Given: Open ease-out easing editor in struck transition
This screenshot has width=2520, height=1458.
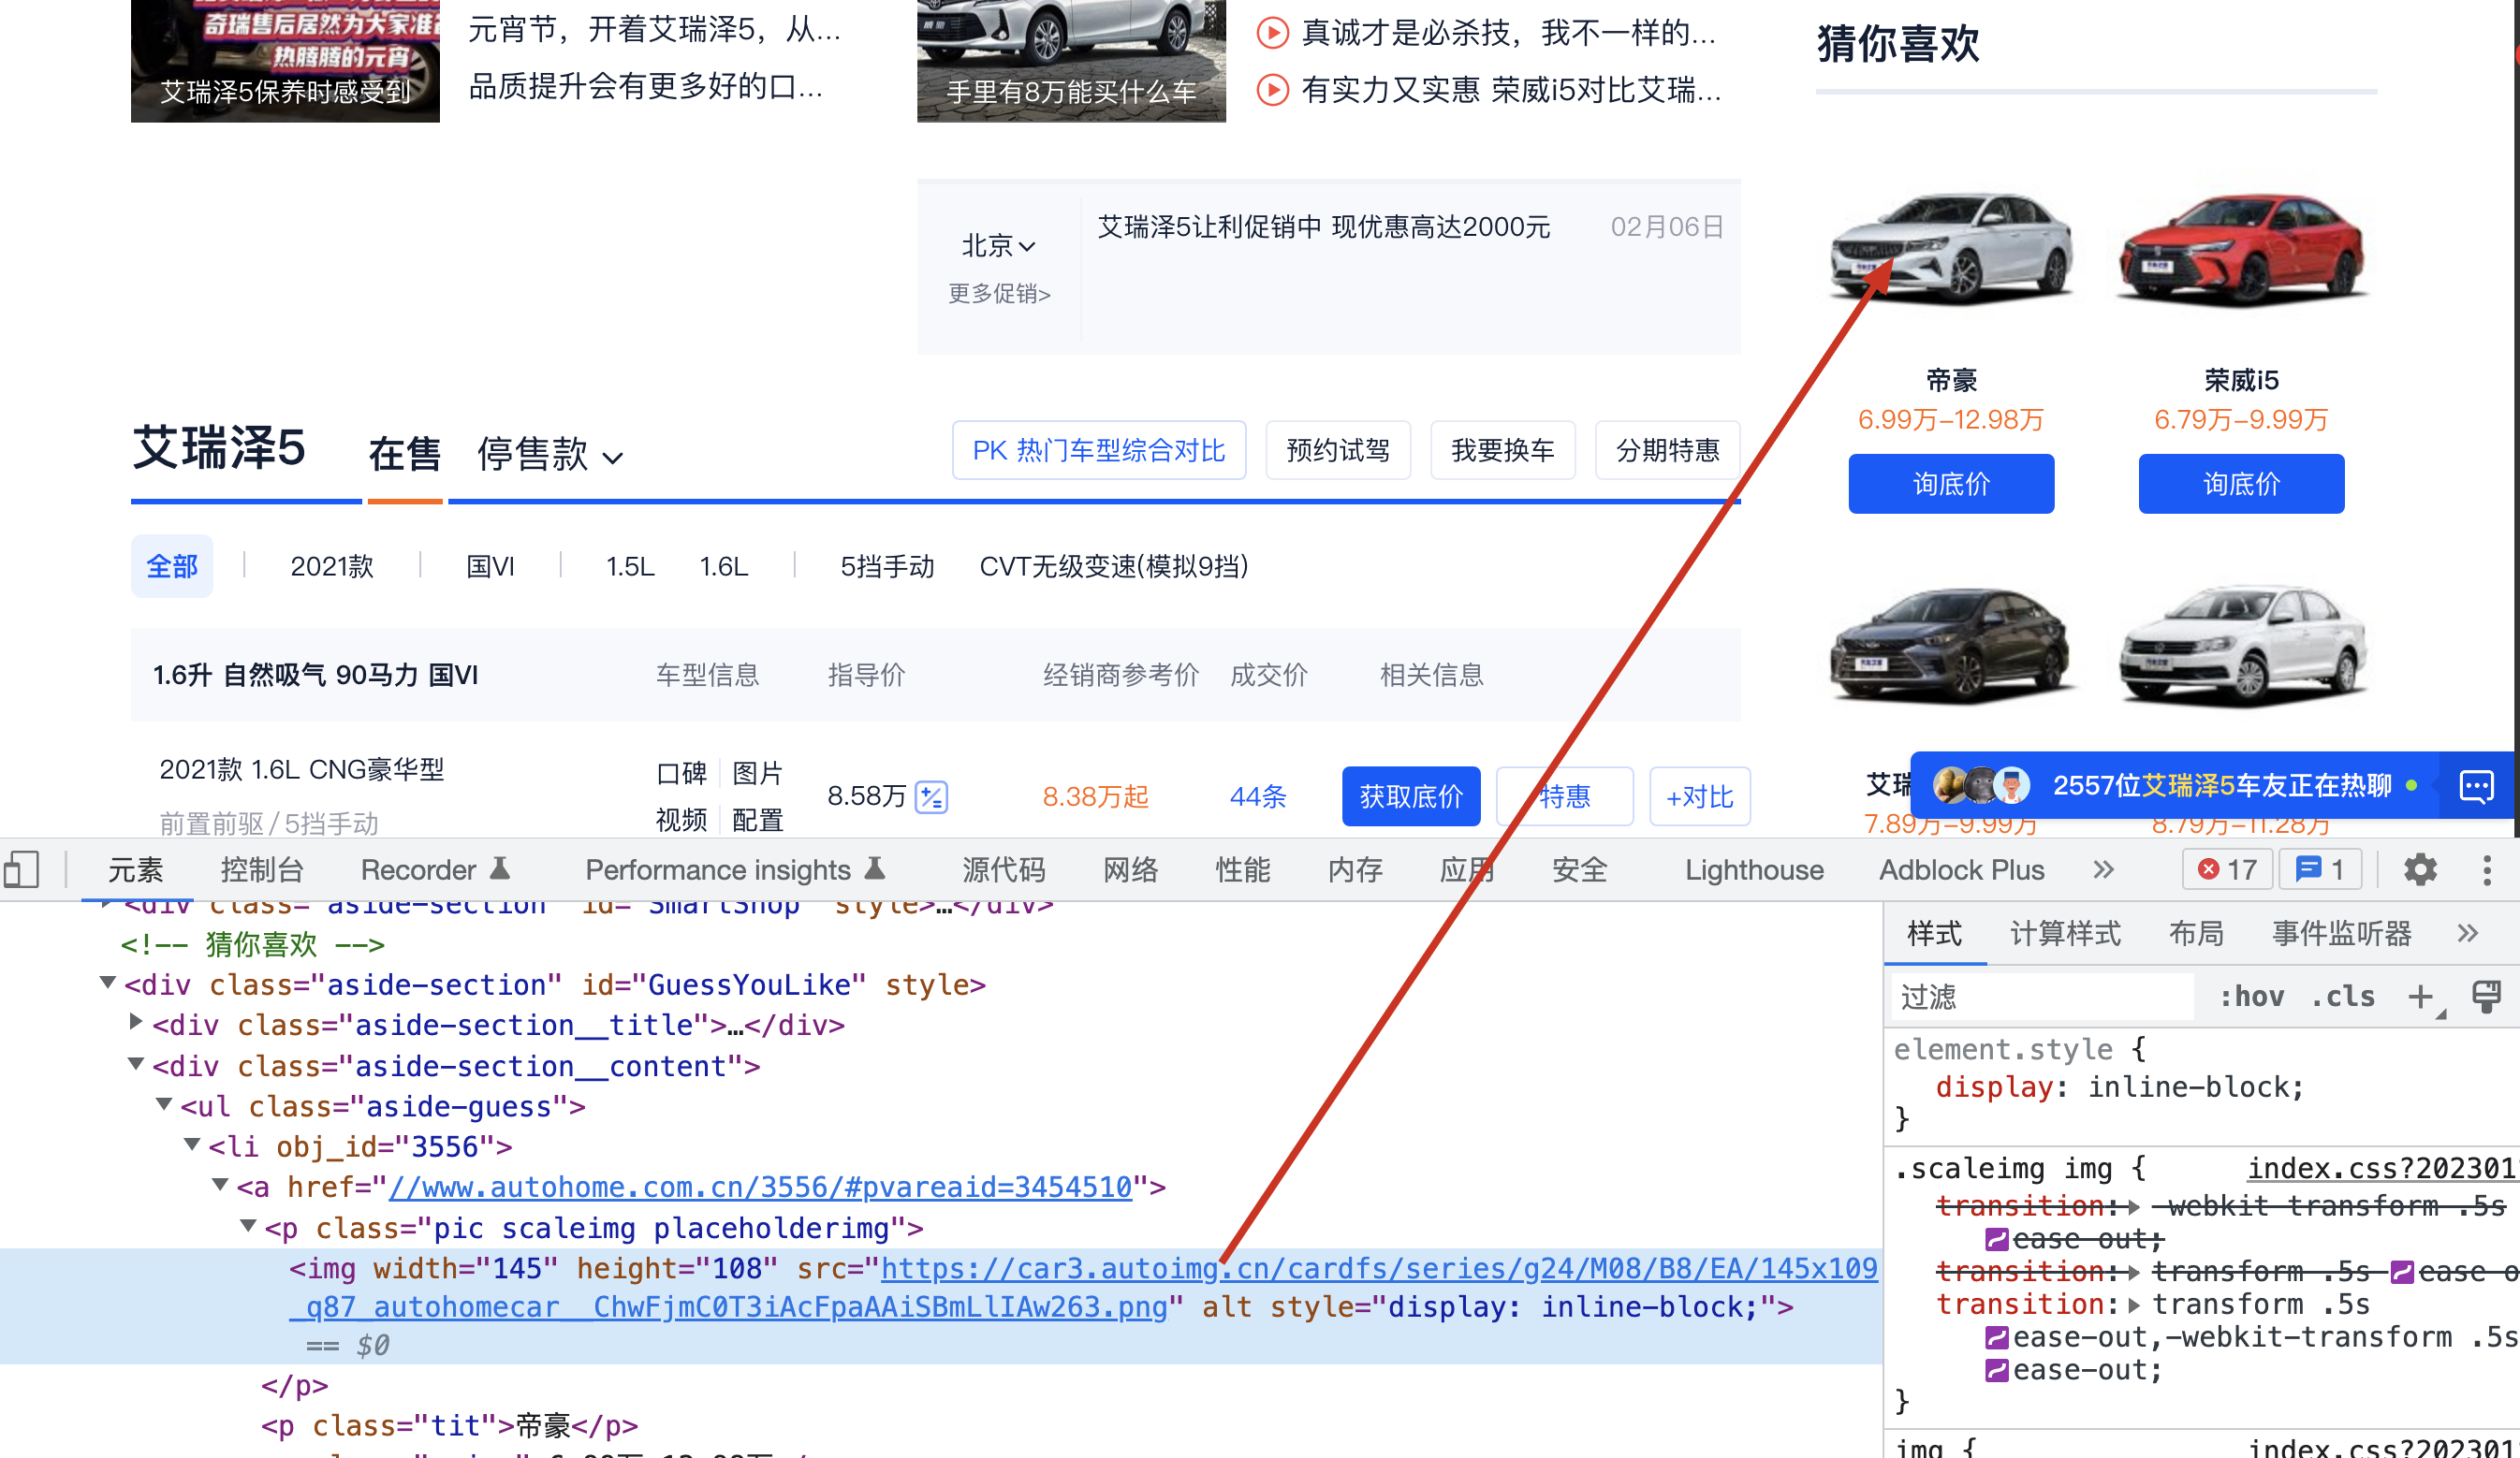Looking at the screenshot, I should (x=1996, y=1239).
